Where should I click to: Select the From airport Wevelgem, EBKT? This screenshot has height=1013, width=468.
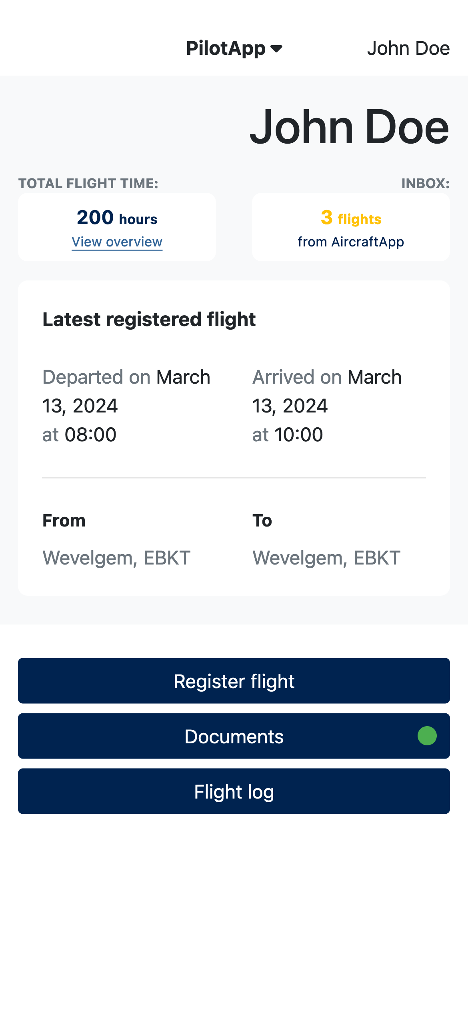point(116,558)
